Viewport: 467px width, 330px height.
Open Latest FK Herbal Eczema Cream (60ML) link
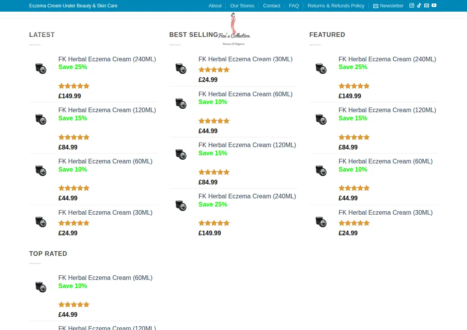click(105, 162)
